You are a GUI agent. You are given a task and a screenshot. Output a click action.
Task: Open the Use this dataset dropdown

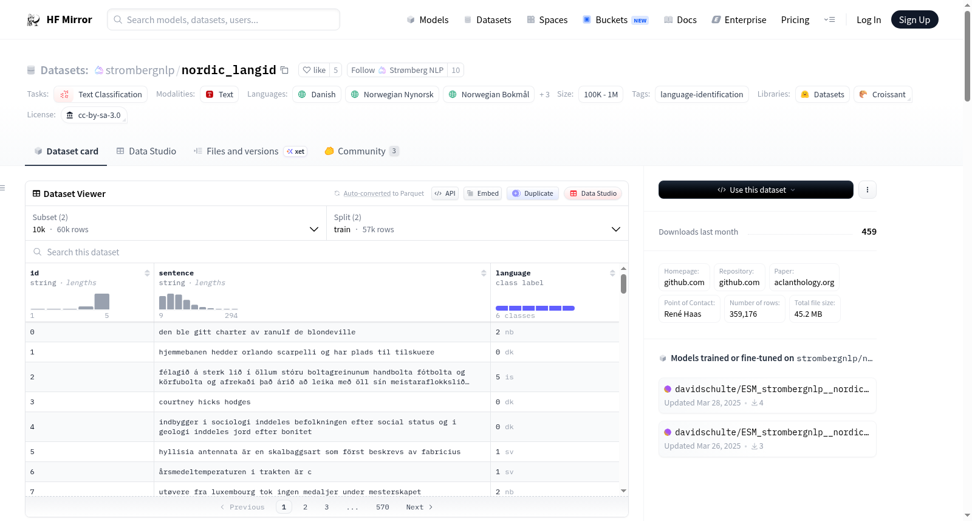pyautogui.click(x=756, y=190)
